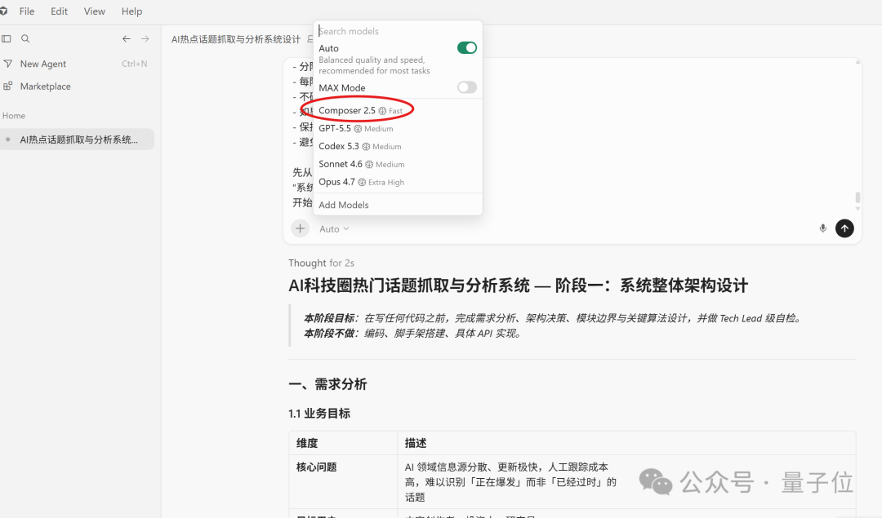Enable the MAX Mode toggle

pyautogui.click(x=467, y=87)
